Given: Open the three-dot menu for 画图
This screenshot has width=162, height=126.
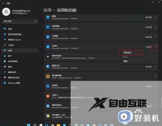Looking at the screenshot, I should click(155, 17).
